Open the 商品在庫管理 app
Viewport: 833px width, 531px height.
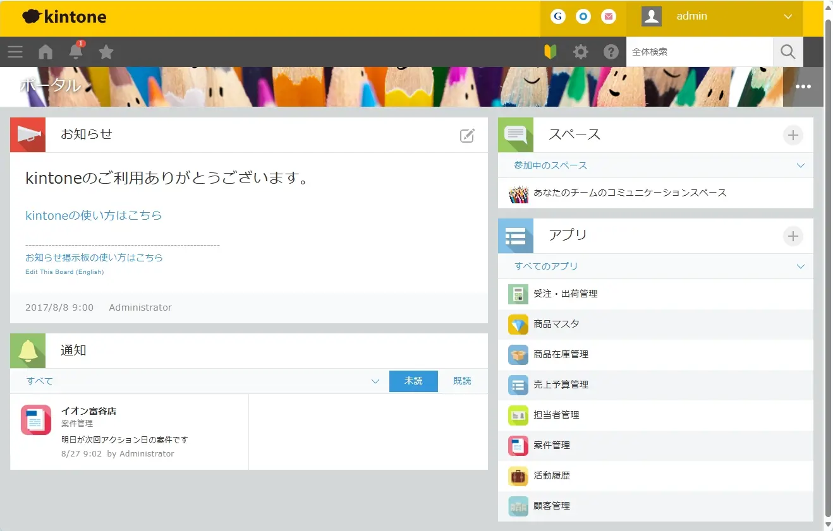655,355
